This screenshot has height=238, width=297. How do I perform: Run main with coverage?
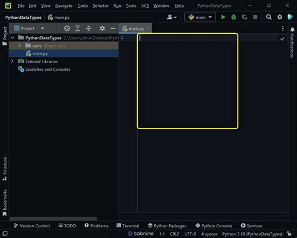pos(244,17)
